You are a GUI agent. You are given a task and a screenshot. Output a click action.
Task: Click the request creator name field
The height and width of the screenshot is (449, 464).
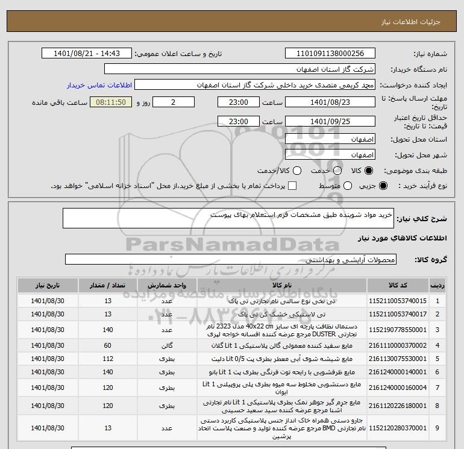tap(255, 84)
